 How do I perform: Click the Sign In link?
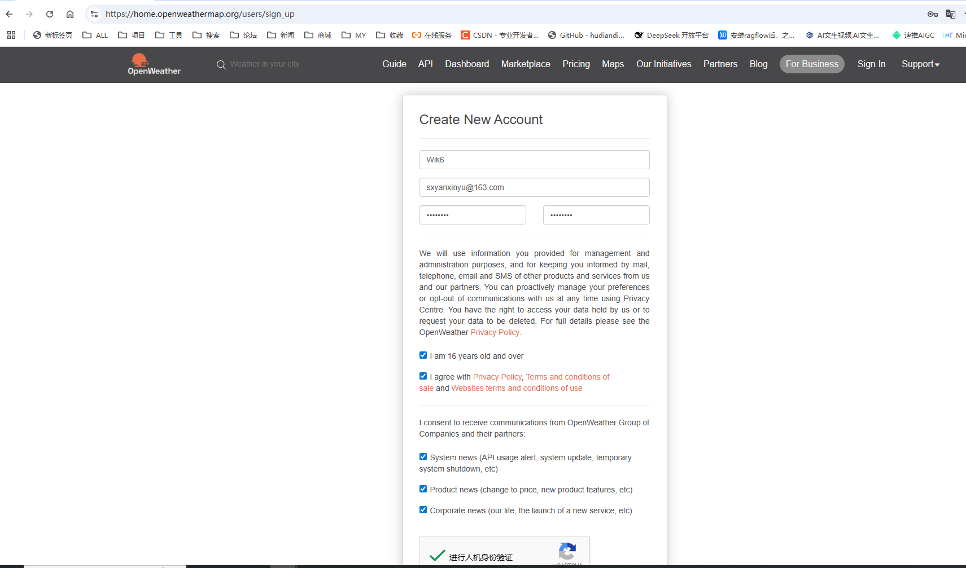(871, 64)
